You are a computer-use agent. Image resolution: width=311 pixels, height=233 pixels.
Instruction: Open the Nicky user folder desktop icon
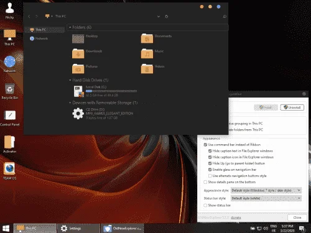click(9, 11)
